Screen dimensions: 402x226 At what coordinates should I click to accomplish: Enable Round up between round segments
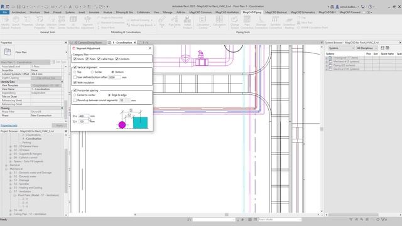point(75,100)
